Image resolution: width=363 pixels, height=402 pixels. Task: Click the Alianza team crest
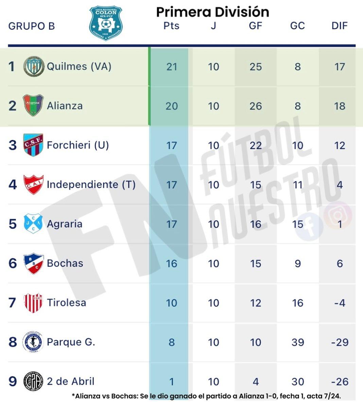tap(33, 105)
